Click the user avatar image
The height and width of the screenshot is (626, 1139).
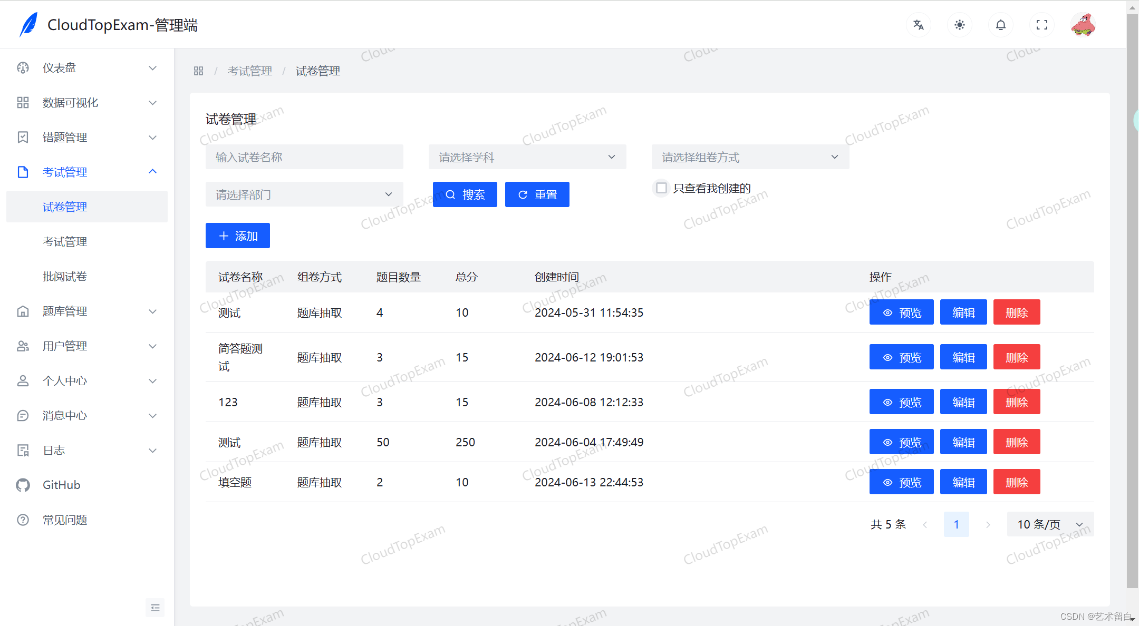(x=1083, y=24)
